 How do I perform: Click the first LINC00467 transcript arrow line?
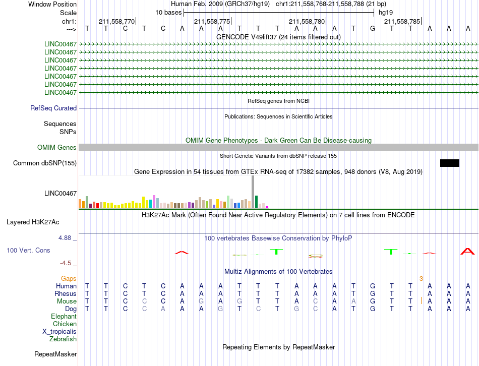tap(279, 44)
